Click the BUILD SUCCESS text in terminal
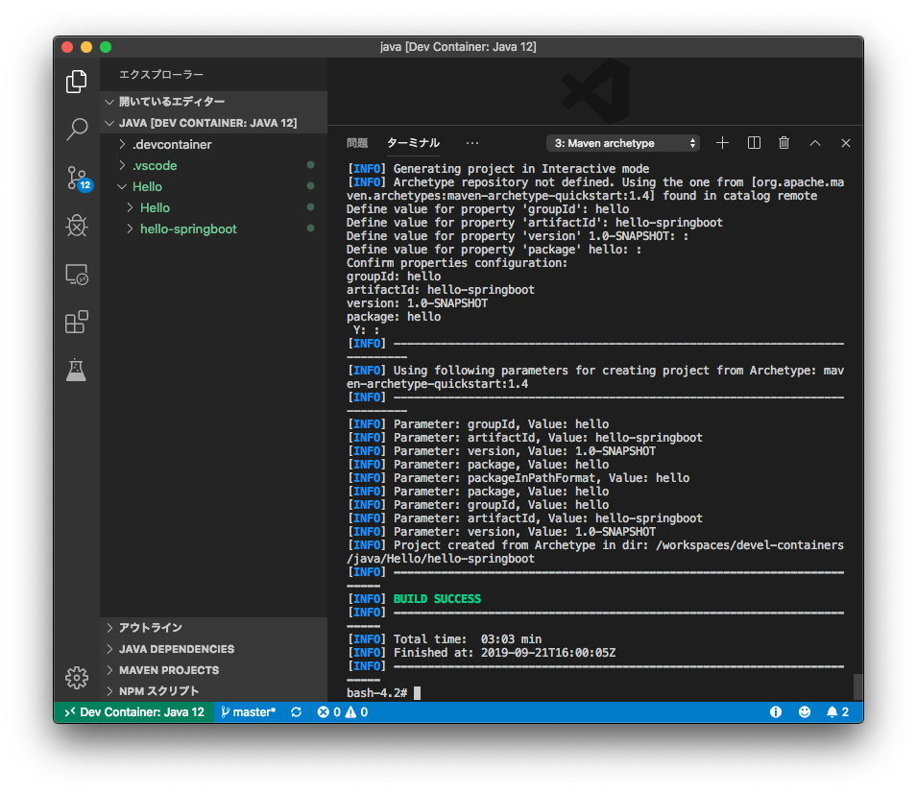Screen dimensions: 917x794 (437, 599)
